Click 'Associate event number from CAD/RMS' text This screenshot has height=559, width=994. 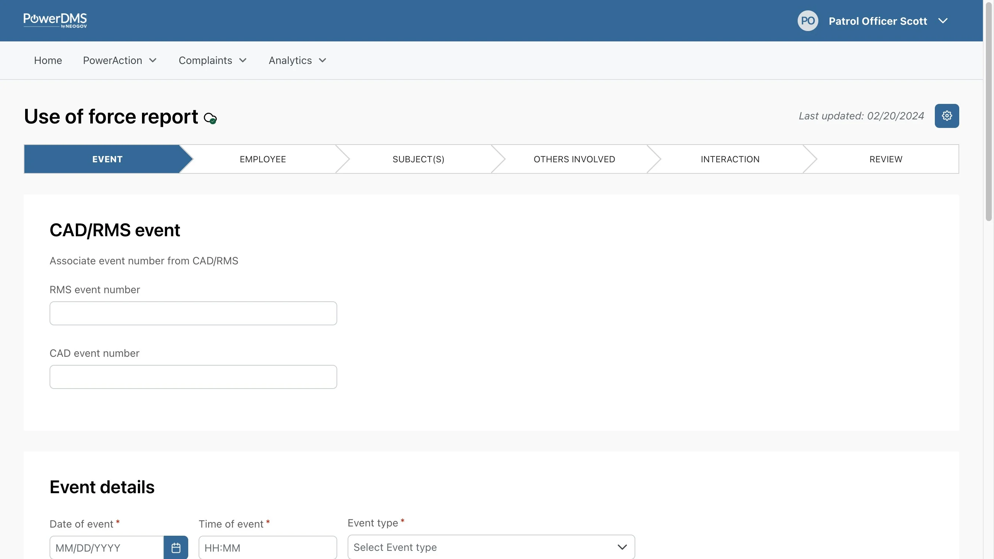coord(144,261)
